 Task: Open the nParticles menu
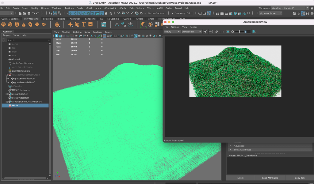tap(69, 8)
